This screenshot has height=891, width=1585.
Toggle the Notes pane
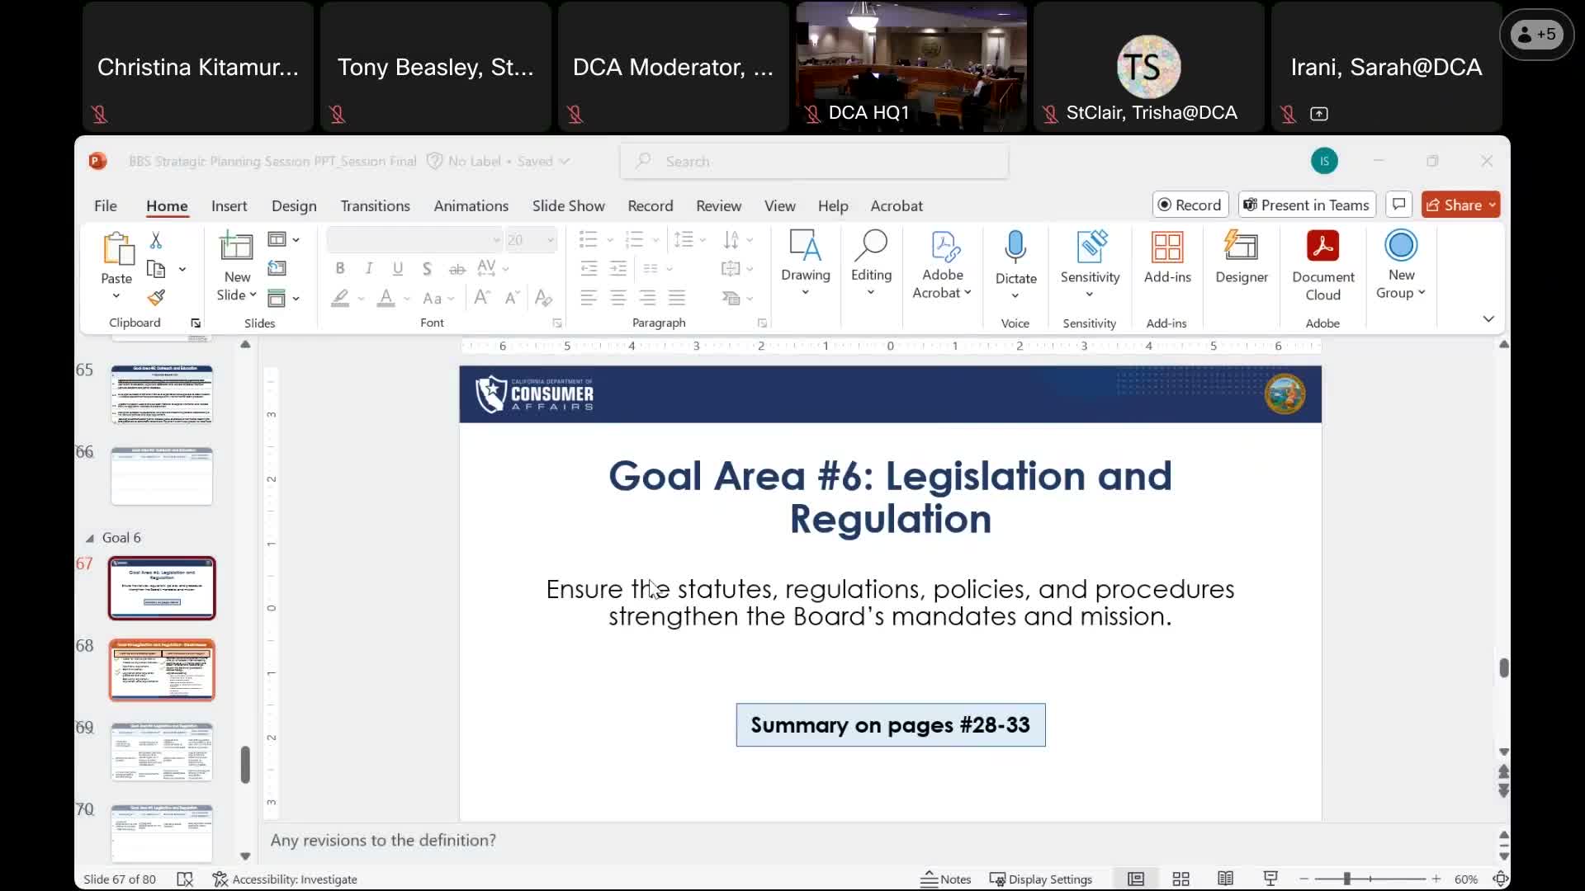pyautogui.click(x=946, y=879)
